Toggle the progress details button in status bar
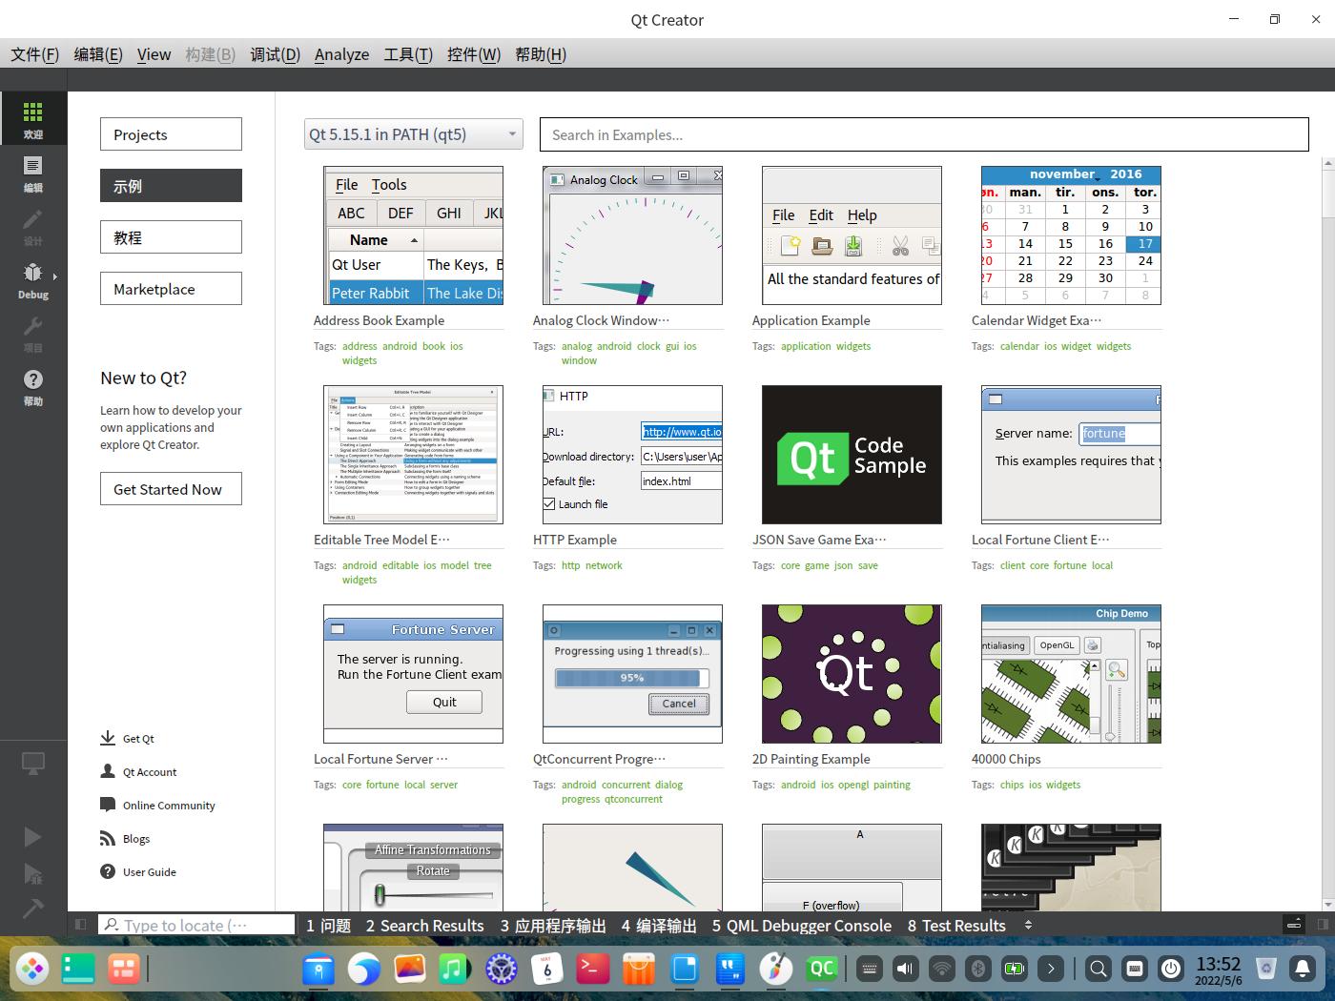 (x=1294, y=925)
